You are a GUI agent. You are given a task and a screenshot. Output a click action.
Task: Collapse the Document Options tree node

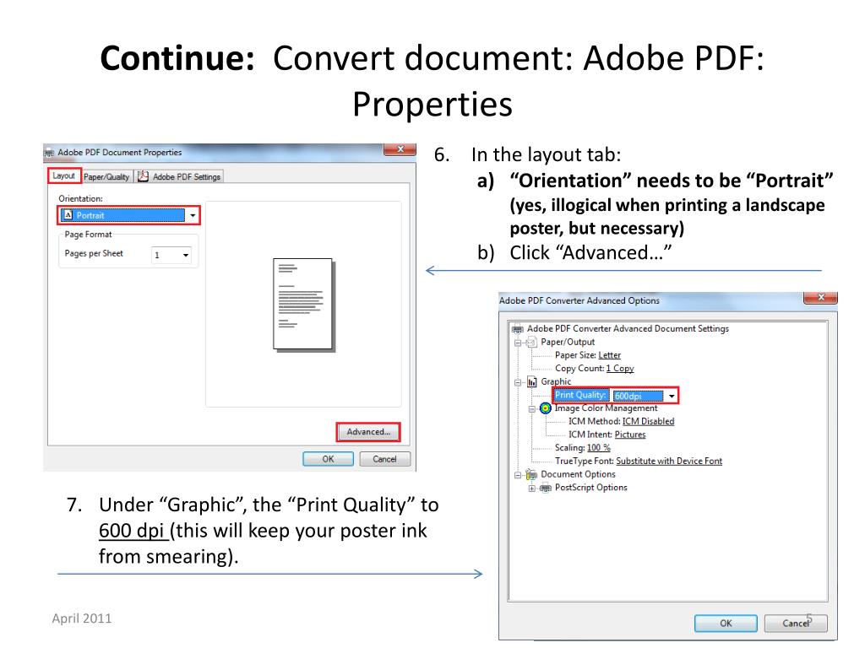tap(518, 475)
